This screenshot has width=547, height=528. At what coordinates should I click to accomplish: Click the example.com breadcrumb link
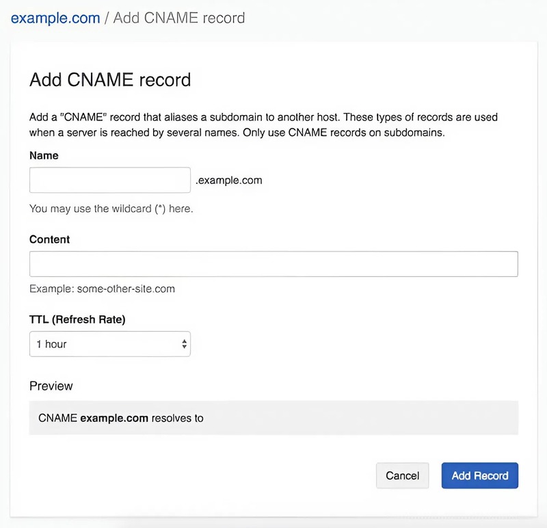pos(55,18)
